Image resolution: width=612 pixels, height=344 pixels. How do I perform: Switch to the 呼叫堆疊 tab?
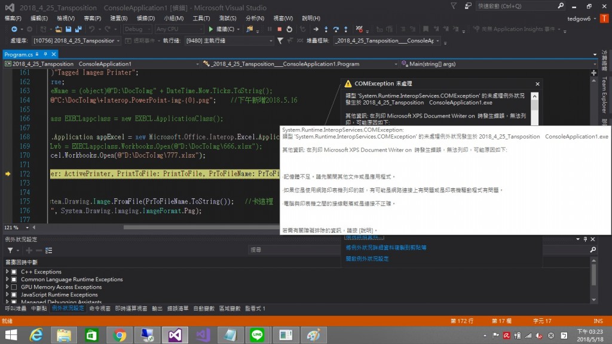pyautogui.click(x=16, y=309)
